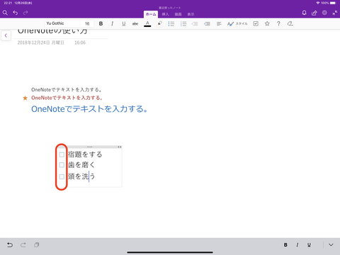Click the orange star tag on the note
The height and width of the screenshot is (255, 340).
tap(25, 98)
